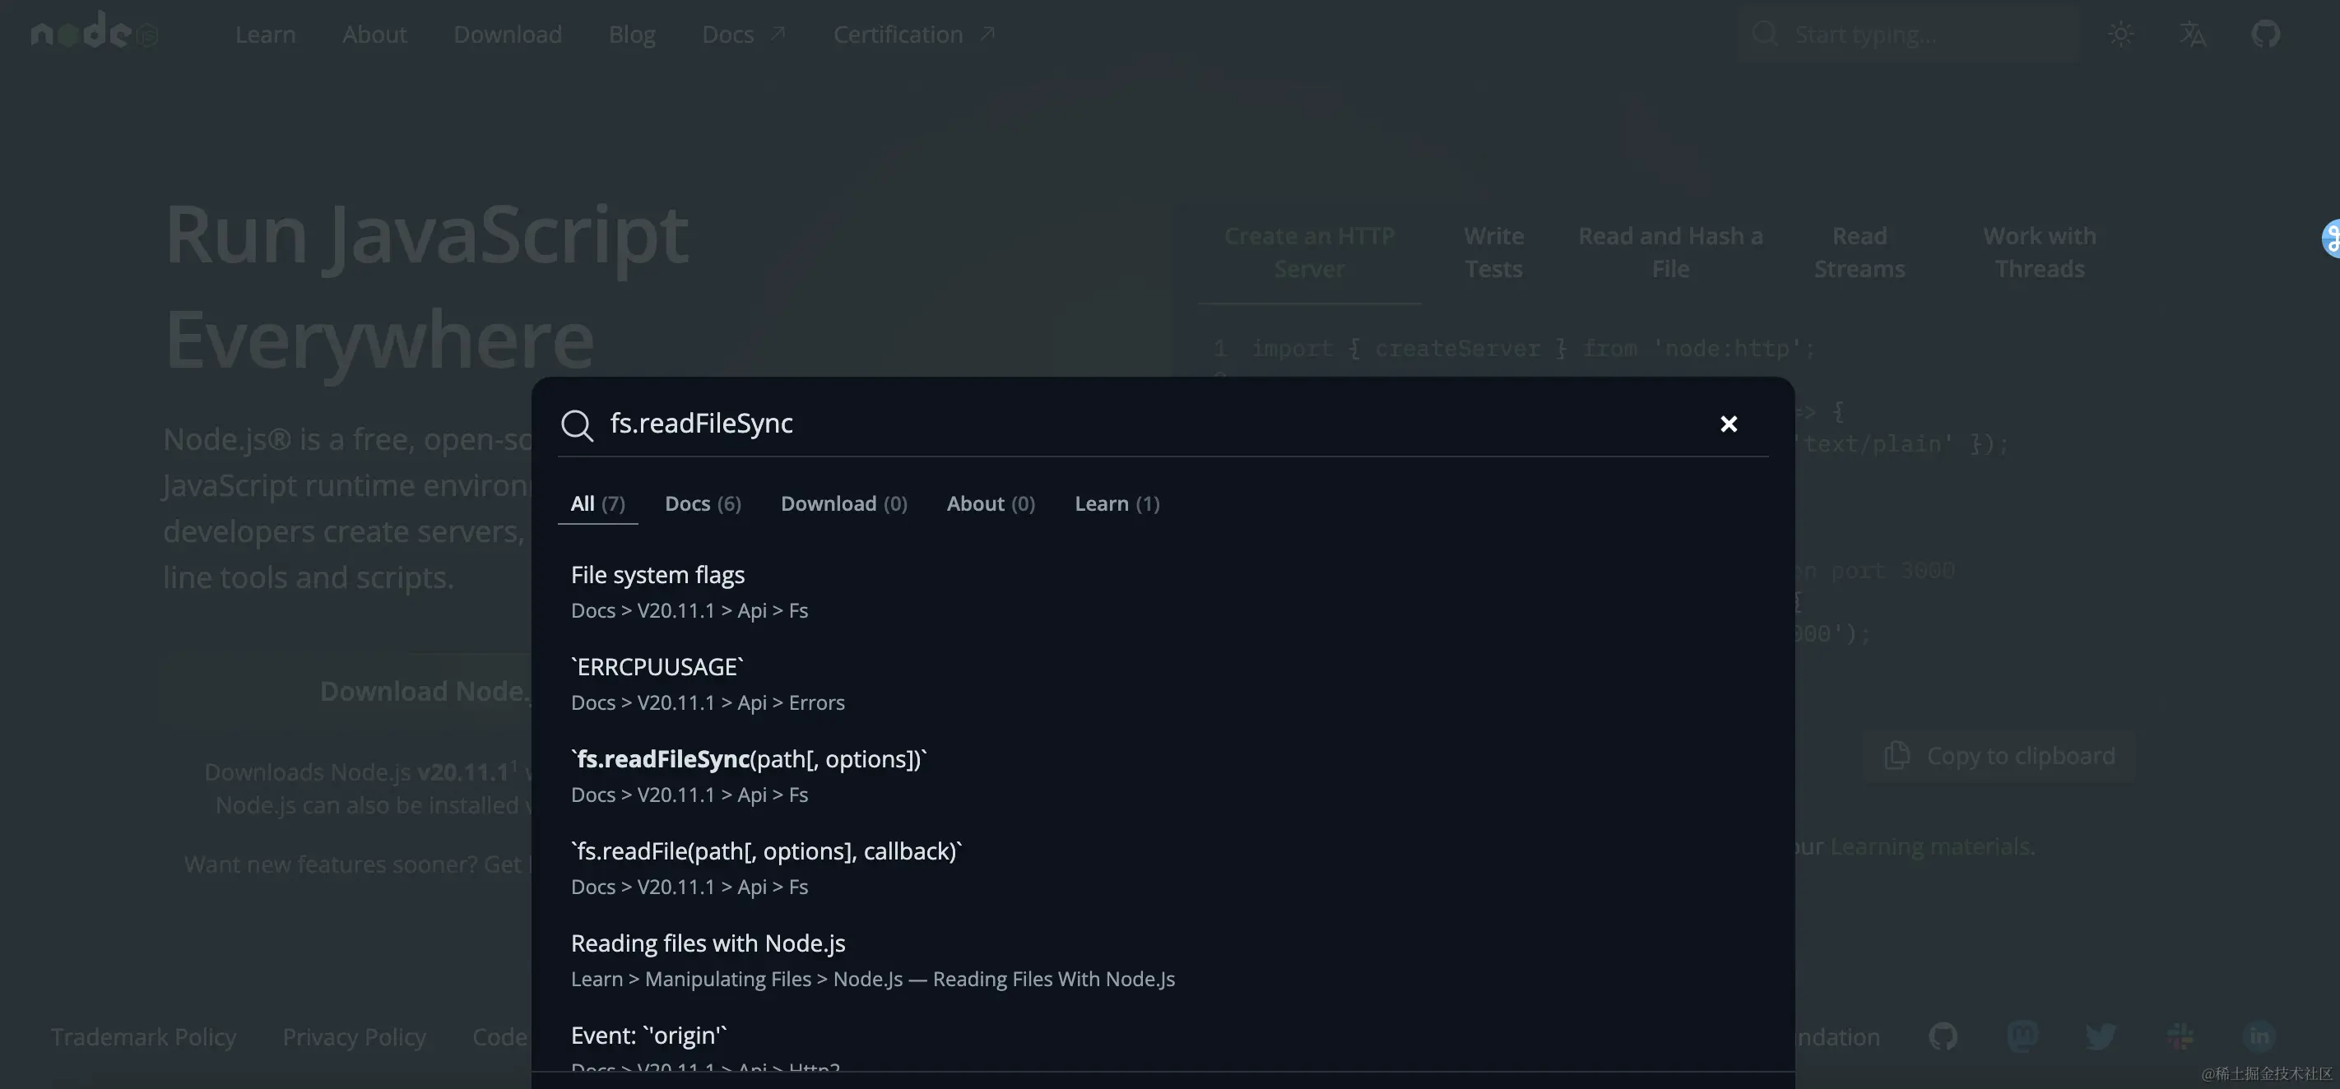The image size is (2340, 1089).
Task: Switch to the Download (0) tab
Action: coord(844,503)
